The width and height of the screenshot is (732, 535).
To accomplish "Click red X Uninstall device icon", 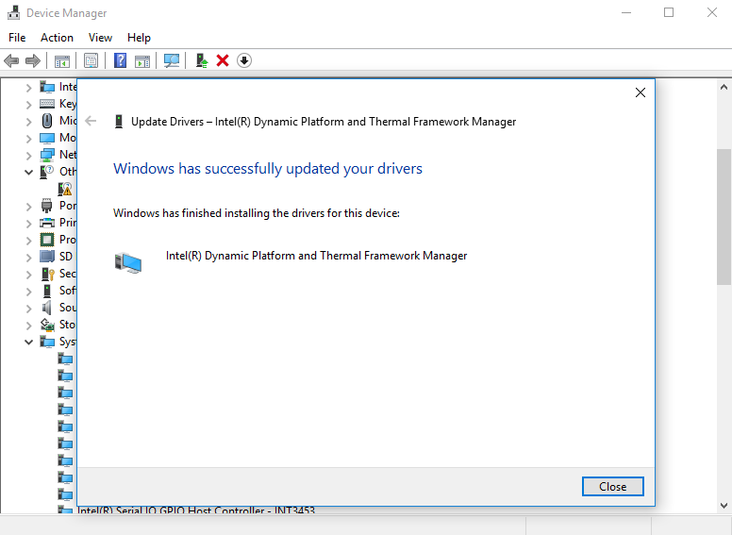I will coord(223,60).
